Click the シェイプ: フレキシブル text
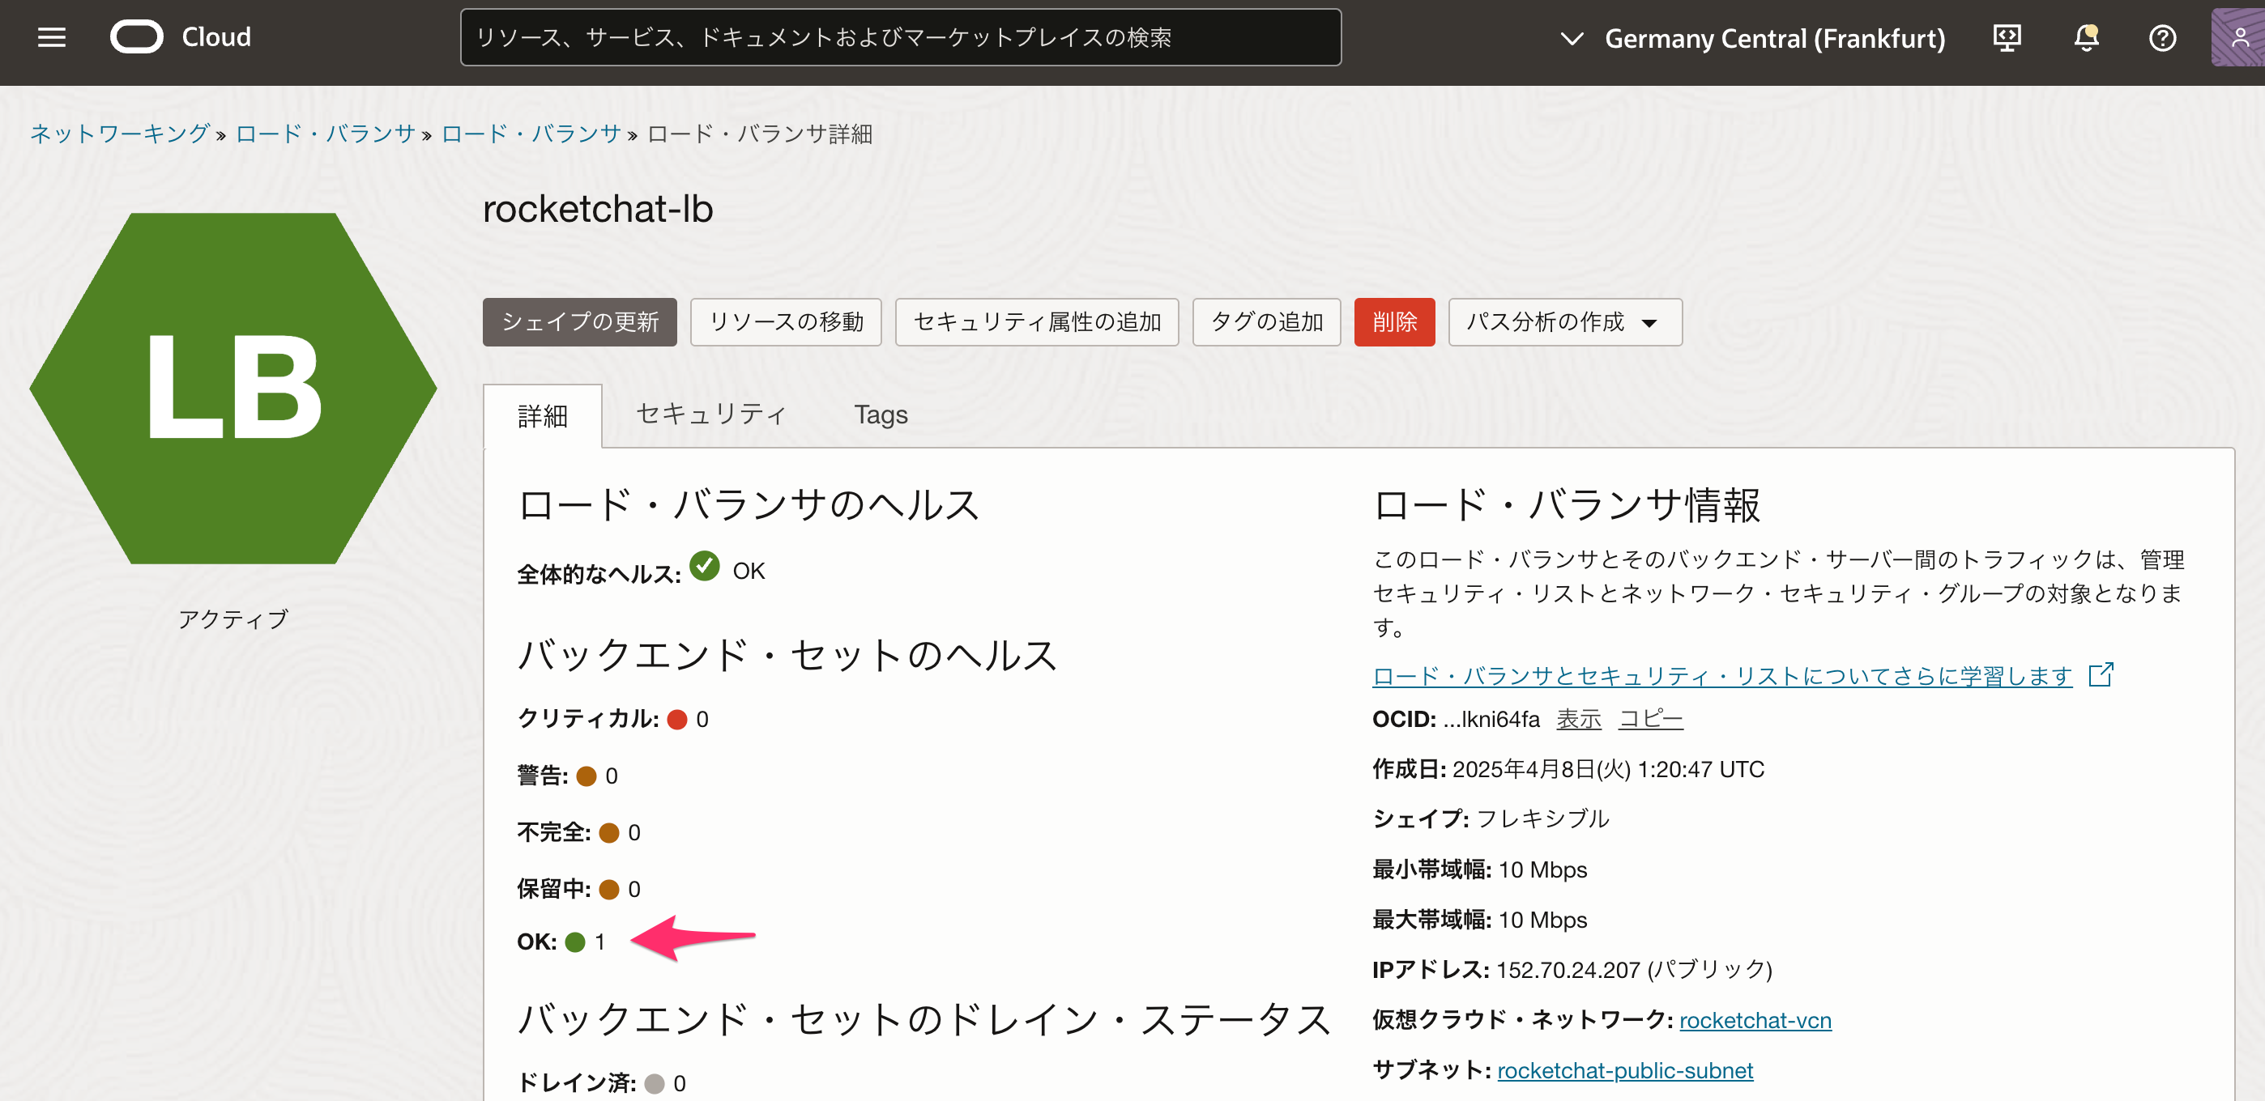The image size is (2265, 1101). 1491,818
